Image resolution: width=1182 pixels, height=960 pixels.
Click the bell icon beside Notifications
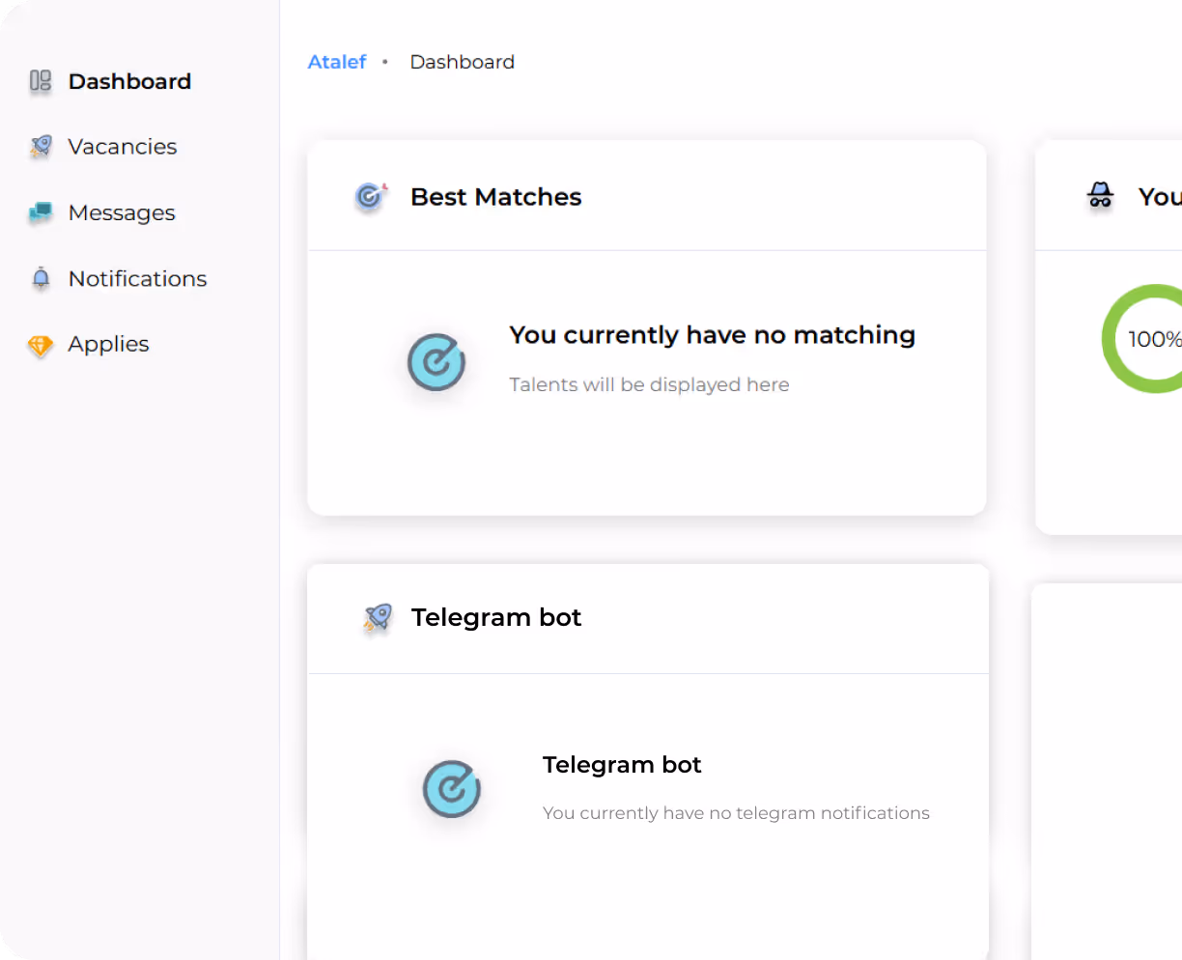click(40, 278)
